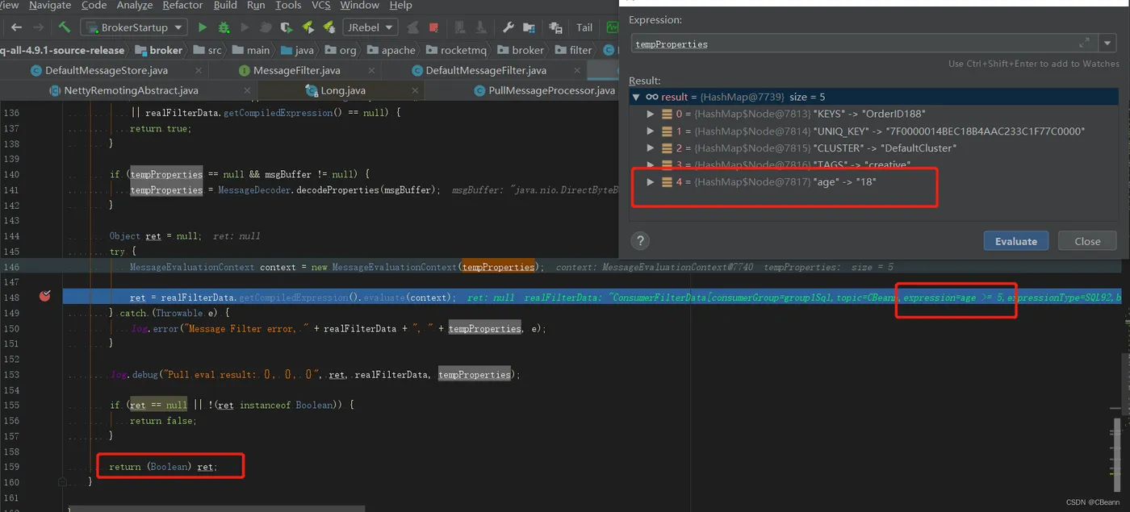Open the JRebel dropdown
1130x512 pixels.
pos(370,27)
